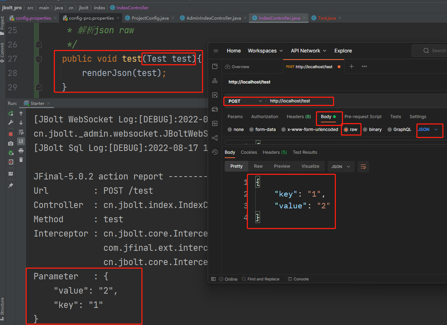Open History icon in Postman sidebar
Image resolution: width=447 pixels, height=325 pixels.
(x=215, y=152)
